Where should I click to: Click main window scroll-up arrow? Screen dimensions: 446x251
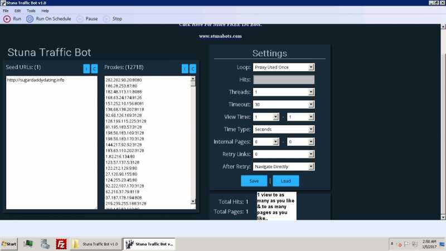(443, 26)
